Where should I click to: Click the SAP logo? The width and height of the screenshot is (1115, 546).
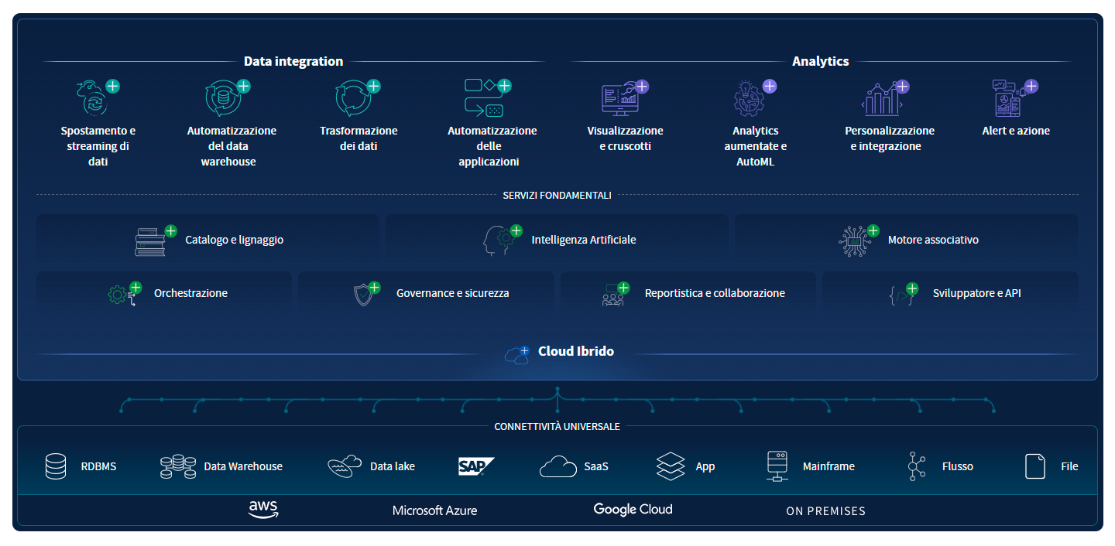tap(476, 466)
